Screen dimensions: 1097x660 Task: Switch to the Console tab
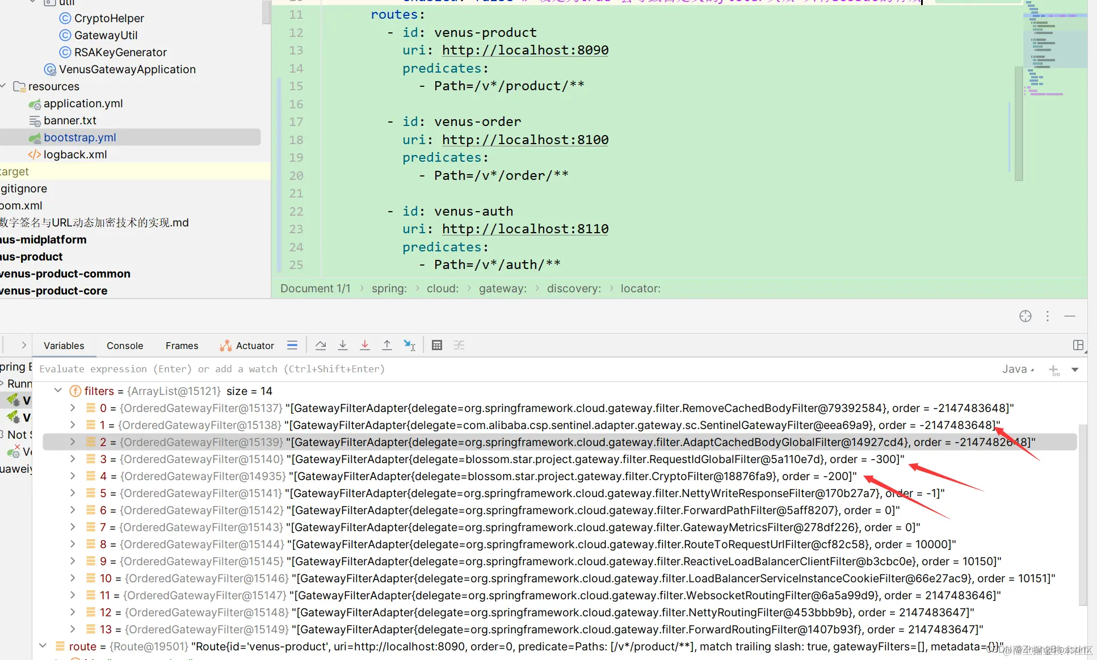click(x=125, y=346)
